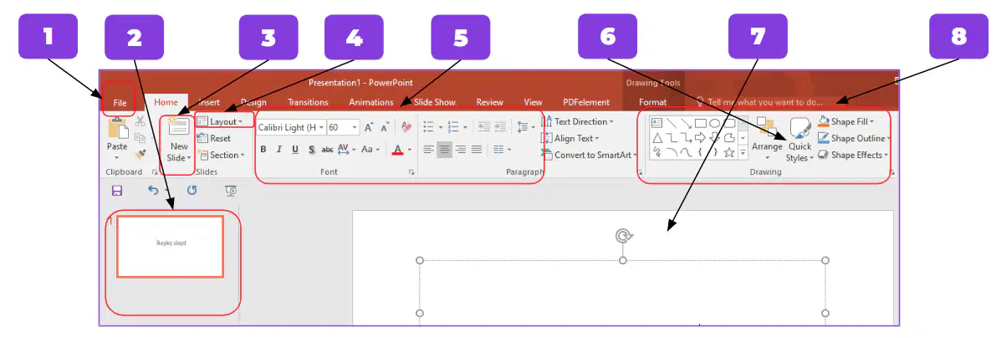Open the Layout dropdown
The height and width of the screenshot is (338, 996).
click(220, 120)
